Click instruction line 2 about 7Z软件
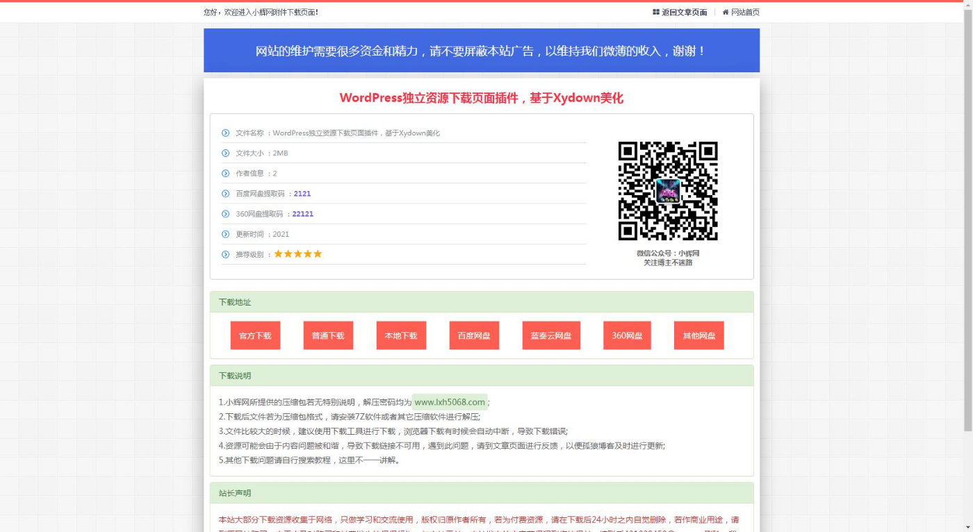This screenshot has width=973, height=532. pyautogui.click(x=350, y=417)
